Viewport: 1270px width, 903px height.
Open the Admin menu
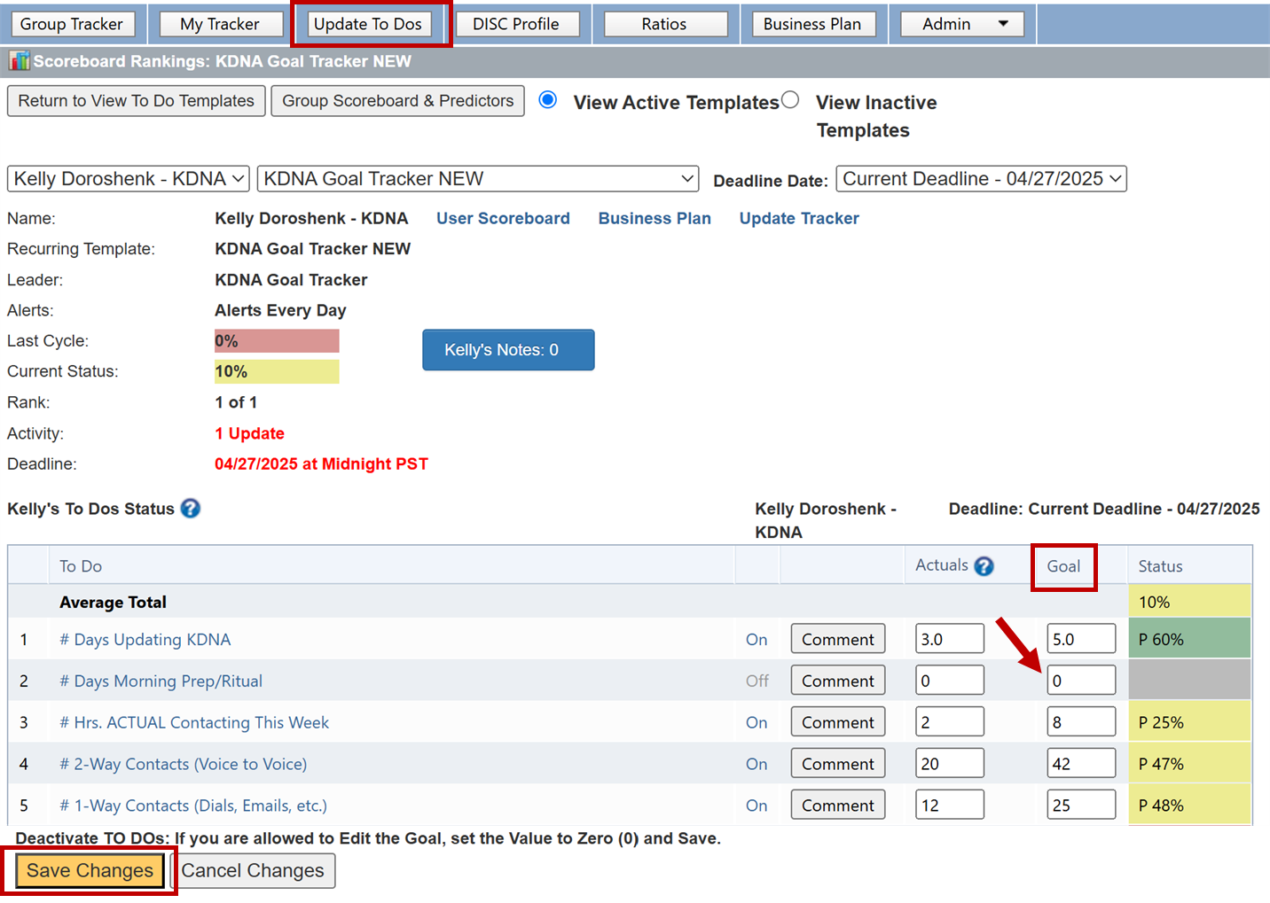coord(962,24)
